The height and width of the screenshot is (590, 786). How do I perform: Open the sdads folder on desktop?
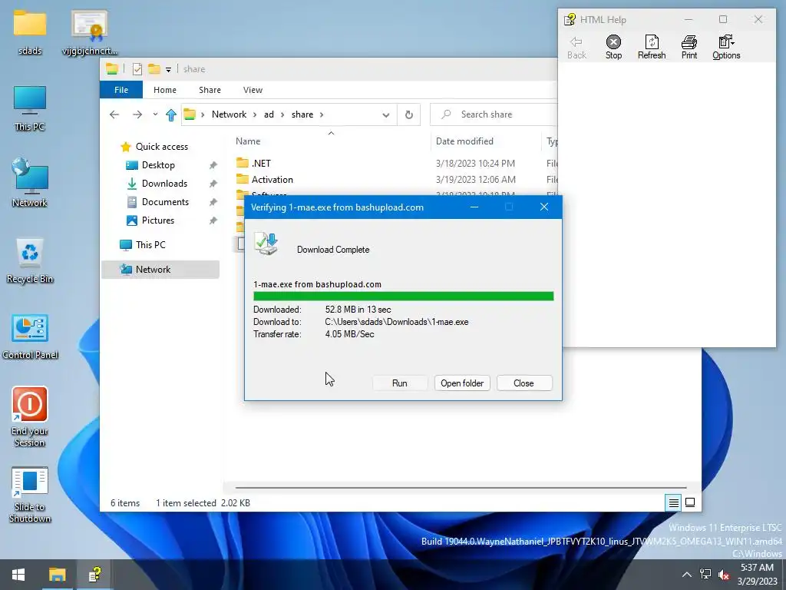(x=30, y=32)
